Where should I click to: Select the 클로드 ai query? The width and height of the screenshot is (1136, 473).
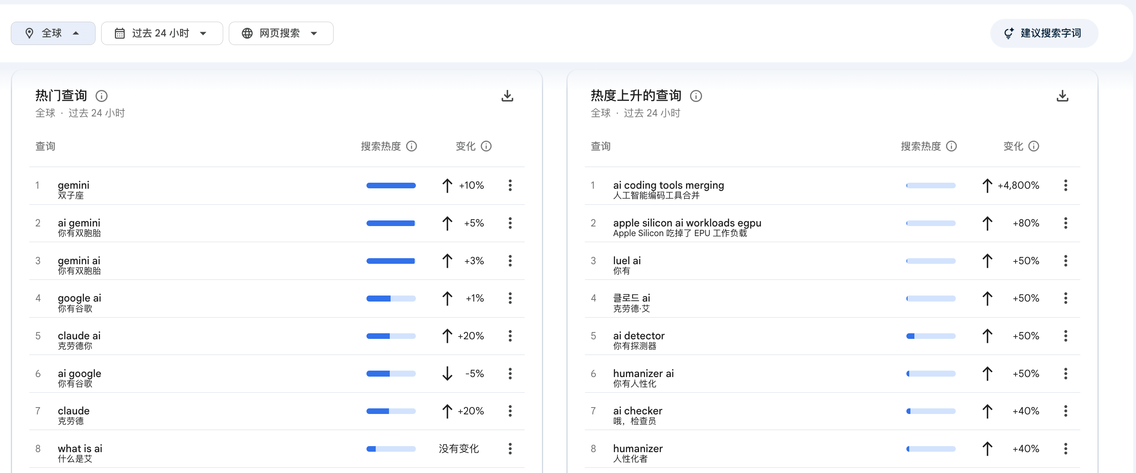click(x=631, y=298)
